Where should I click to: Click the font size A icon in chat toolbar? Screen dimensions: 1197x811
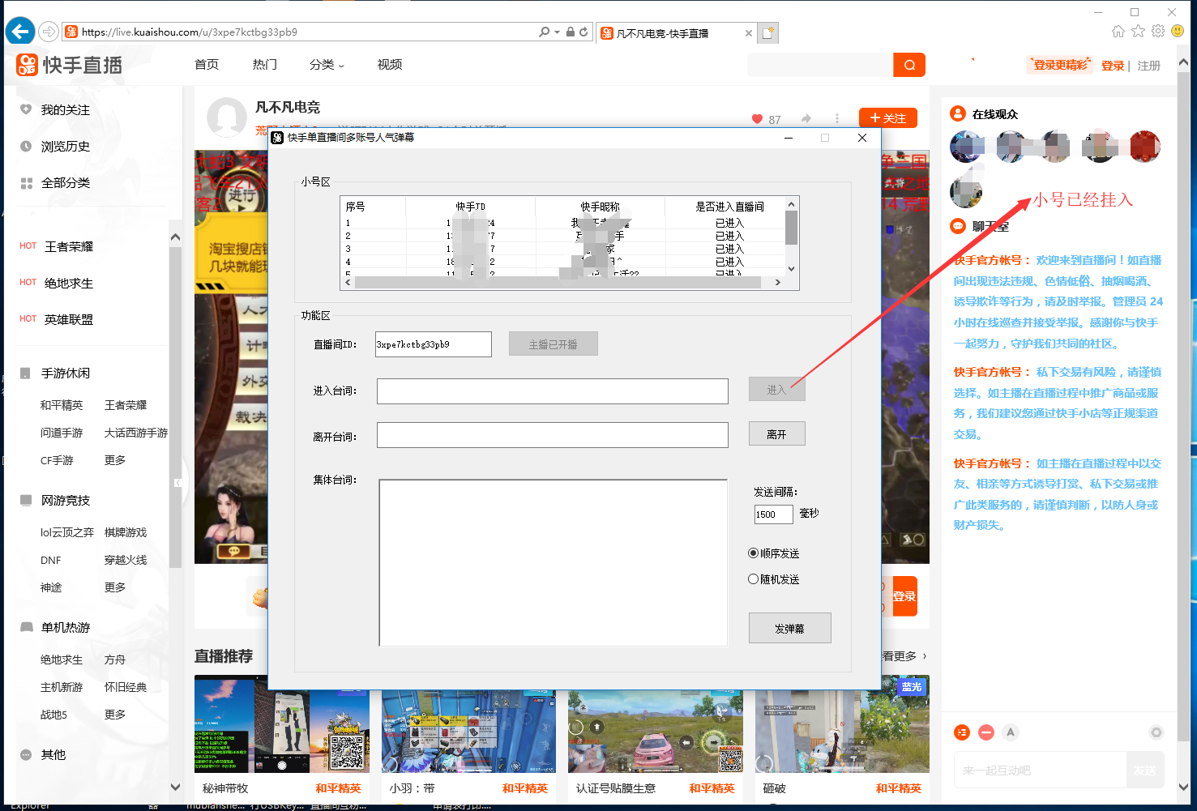pos(1010,732)
